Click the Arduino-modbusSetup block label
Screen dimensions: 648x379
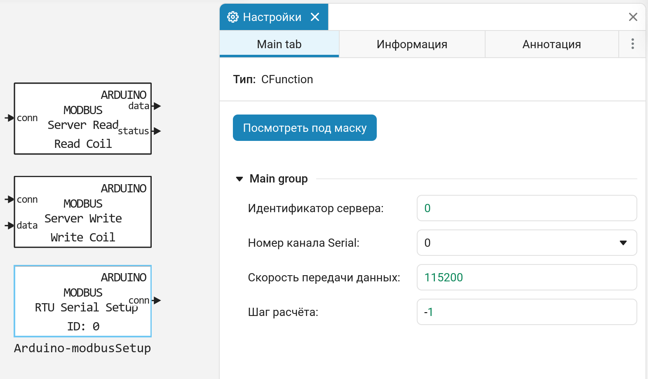click(82, 348)
